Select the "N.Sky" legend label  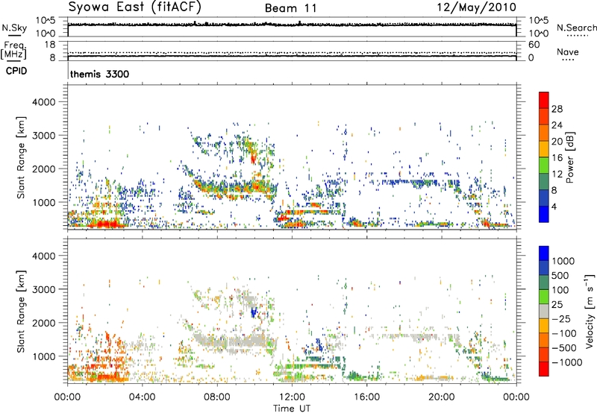tap(14, 28)
